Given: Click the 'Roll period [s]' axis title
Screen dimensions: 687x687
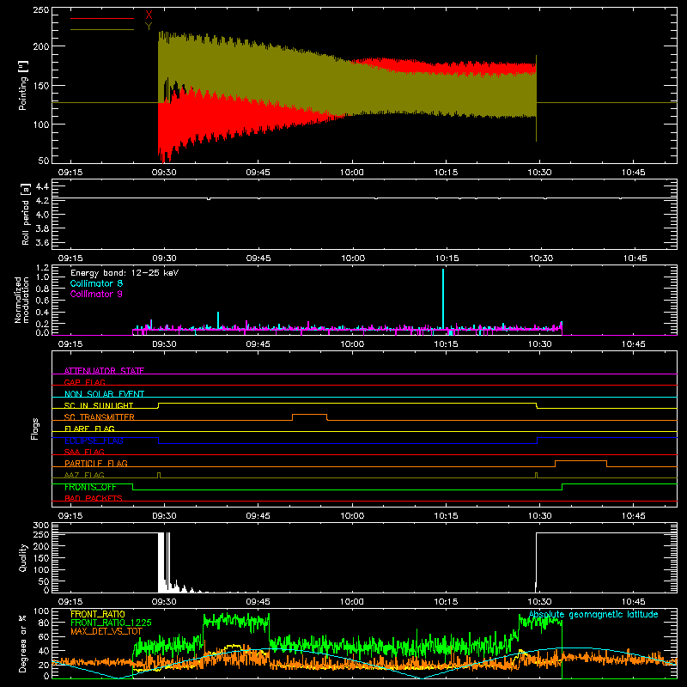Looking at the screenshot, I should (x=26, y=214).
